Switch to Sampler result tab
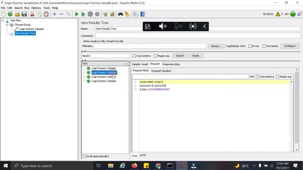303x170 pixels. 140,64
